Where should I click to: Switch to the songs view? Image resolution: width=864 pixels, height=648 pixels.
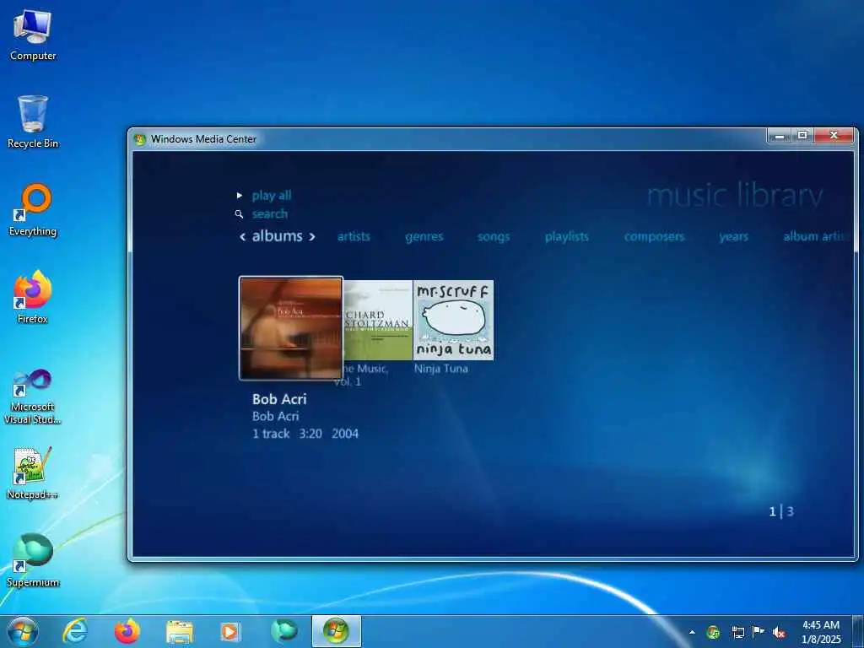point(493,236)
